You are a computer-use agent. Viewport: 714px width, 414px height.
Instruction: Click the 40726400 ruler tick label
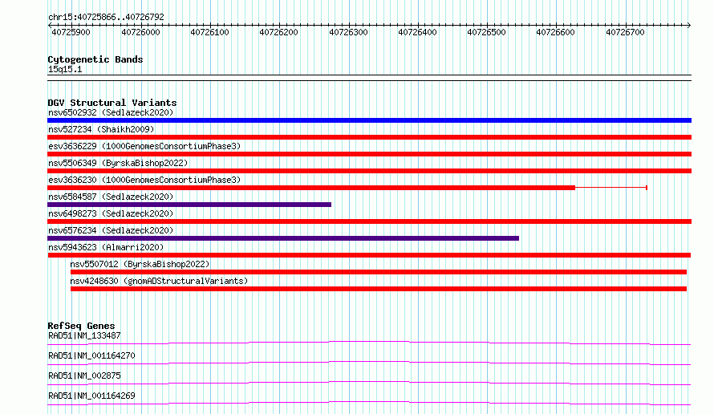pos(417,32)
